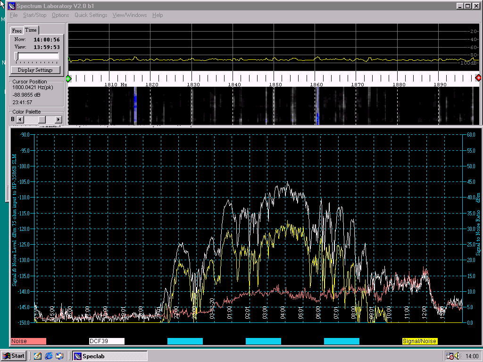This screenshot has width=483, height=362.
Task: Click the 1860 frequency scale label
Action: [x=316, y=85]
